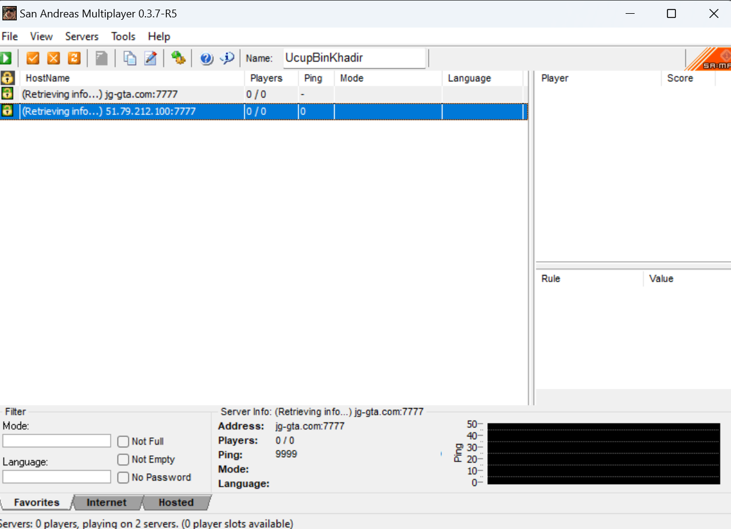Sort by the HostName column header
The width and height of the screenshot is (731, 529).
coord(132,78)
